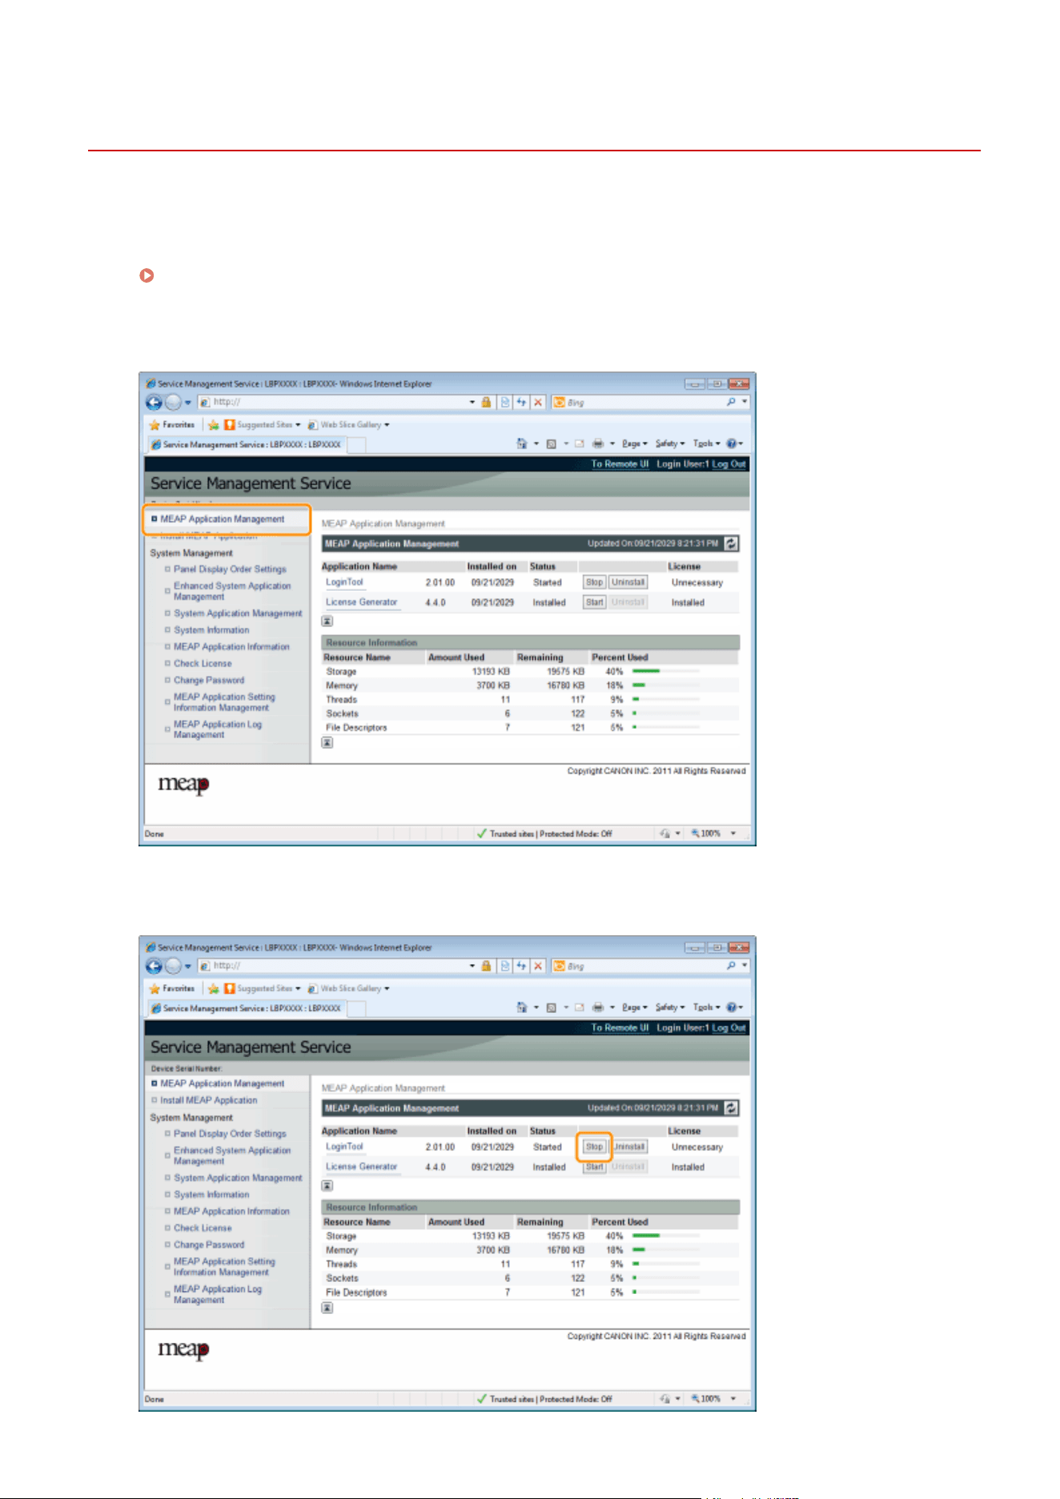Click the Print icon in lower browser command bar

pyautogui.click(x=597, y=1007)
